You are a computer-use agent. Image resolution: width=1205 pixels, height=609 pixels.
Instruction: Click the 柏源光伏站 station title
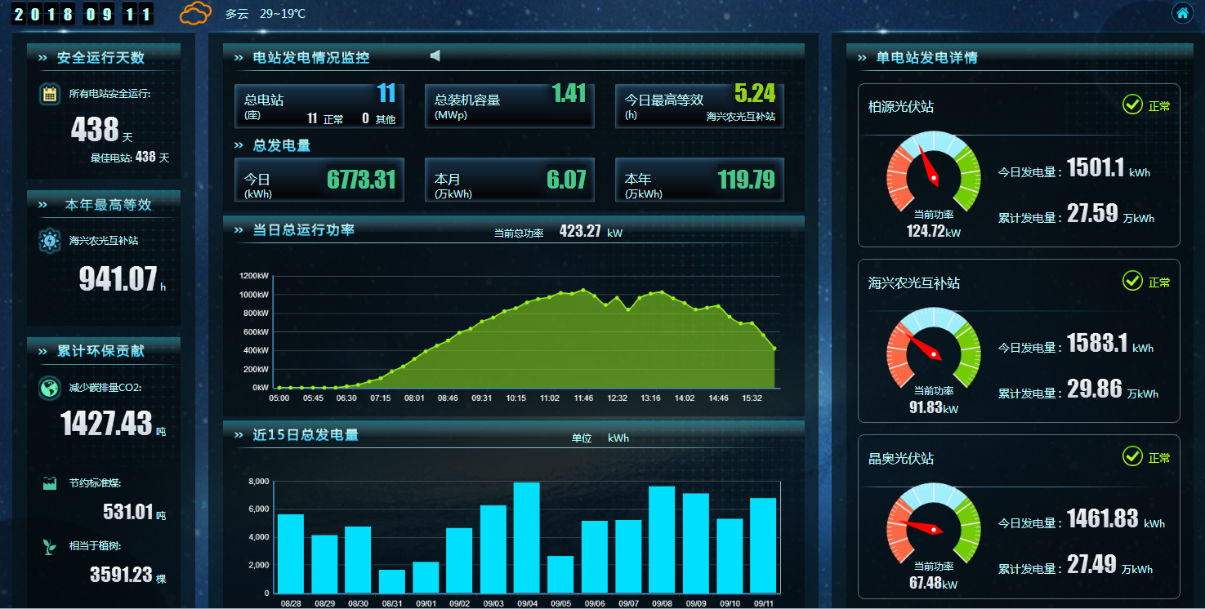(901, 106)
